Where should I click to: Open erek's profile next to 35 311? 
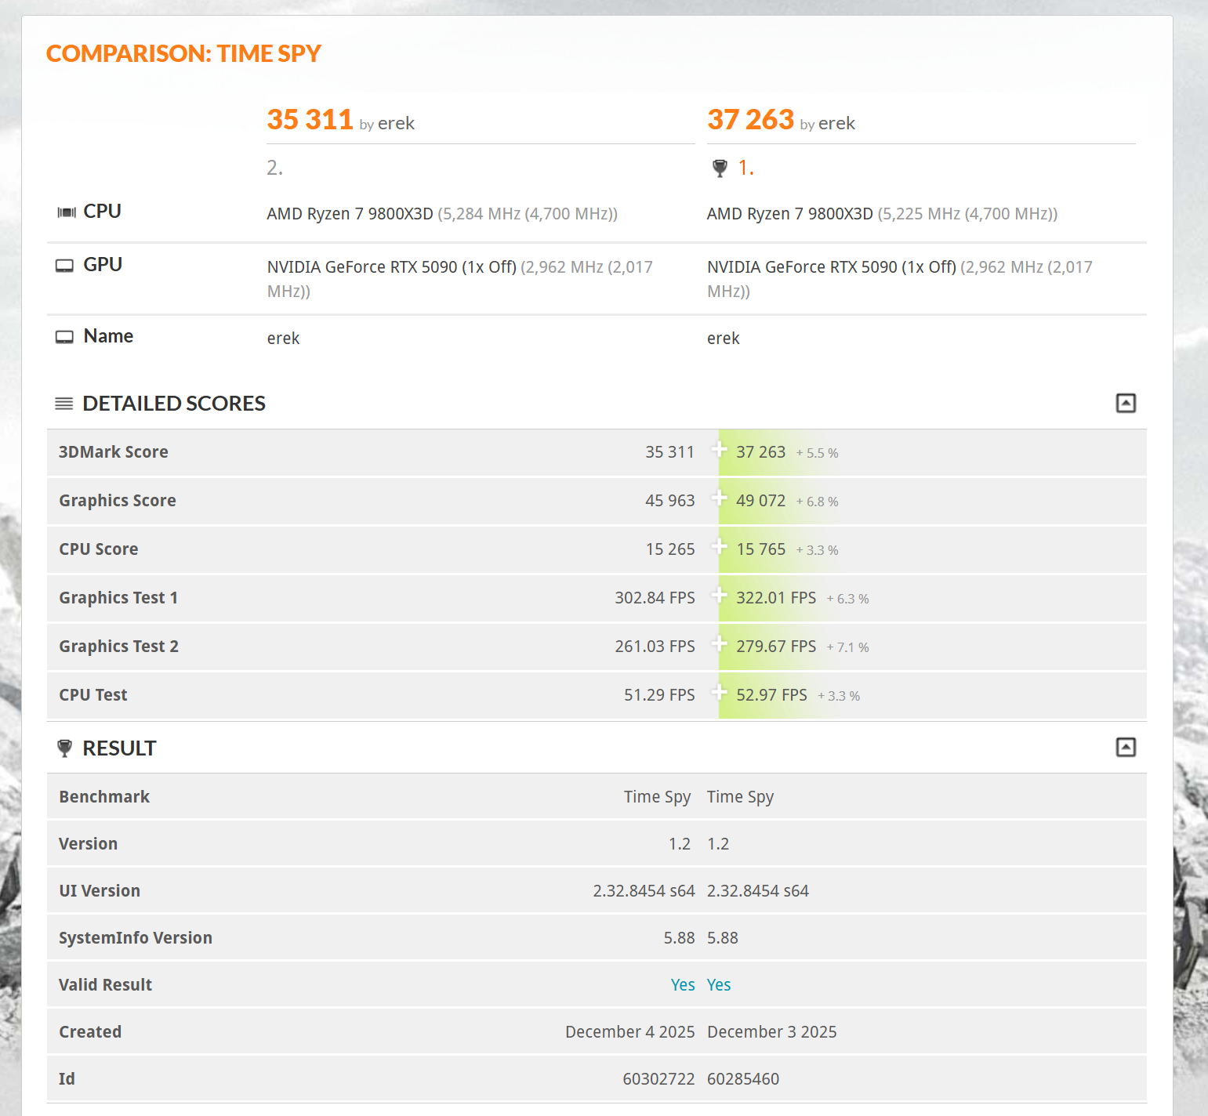[x=396, y=123]
